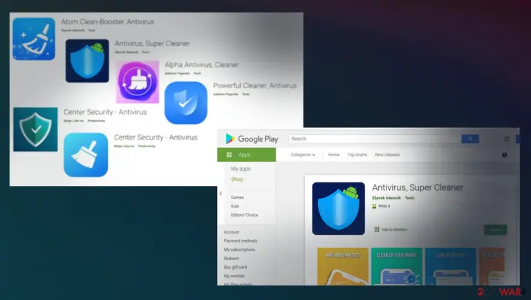Select Shop in the sidebar
This screenshot has height=300, width=531.
coord(237,179)
